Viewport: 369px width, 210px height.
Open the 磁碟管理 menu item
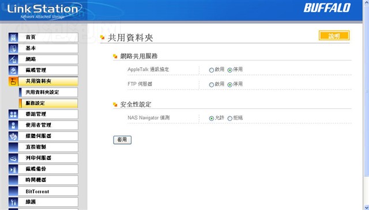(48, 70)
